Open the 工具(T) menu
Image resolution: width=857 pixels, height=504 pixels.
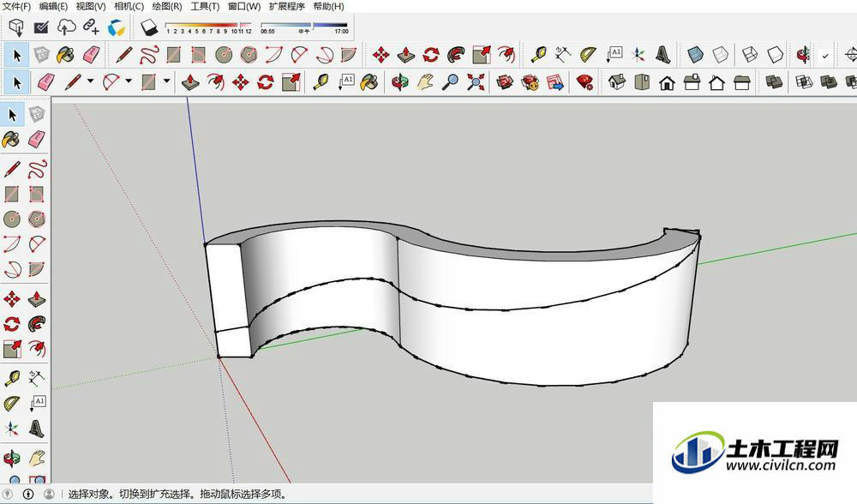point(205,6)
